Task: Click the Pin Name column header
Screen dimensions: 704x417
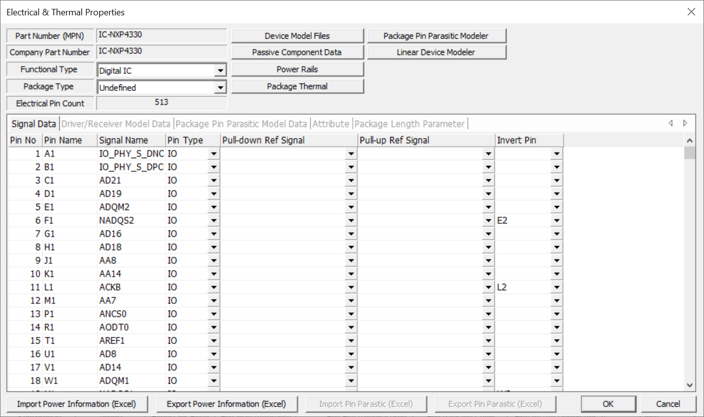Action: pyautogui.click(x=69, y=140)
